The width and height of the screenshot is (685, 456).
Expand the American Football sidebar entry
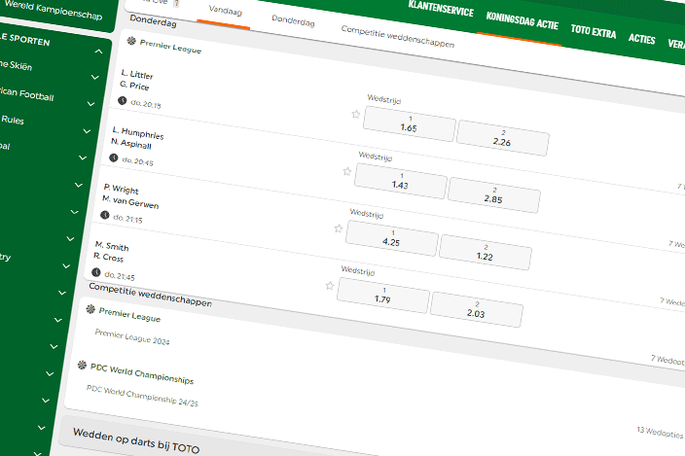[x=90, y=104]
